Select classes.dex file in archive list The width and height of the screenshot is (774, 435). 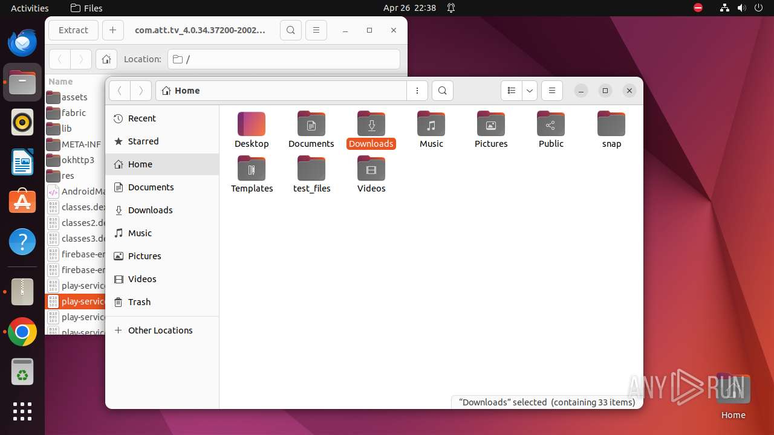tap(76, 207)
